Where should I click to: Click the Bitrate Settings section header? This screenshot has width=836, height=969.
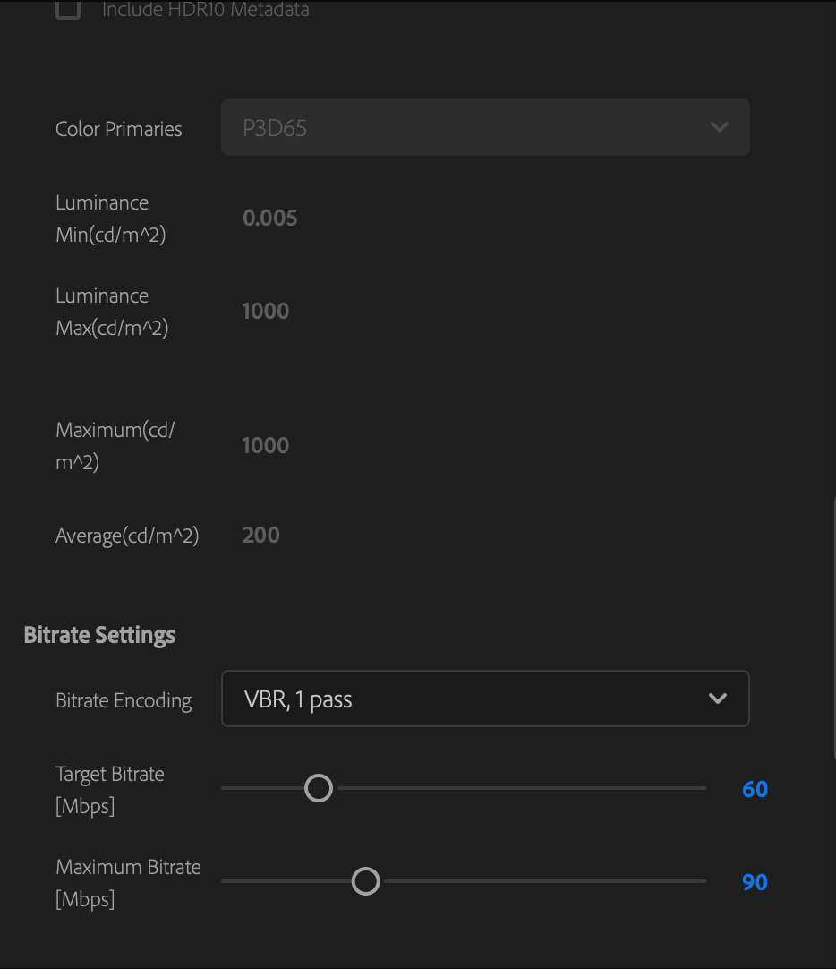(99, 634)
